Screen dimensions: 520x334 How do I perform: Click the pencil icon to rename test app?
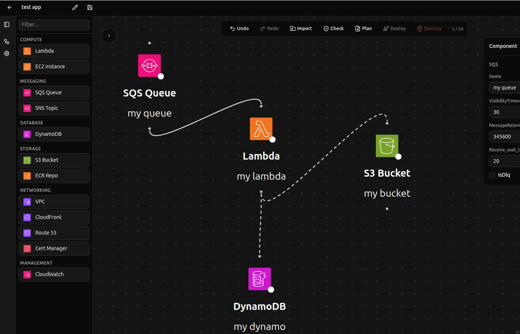click(75, 7)
